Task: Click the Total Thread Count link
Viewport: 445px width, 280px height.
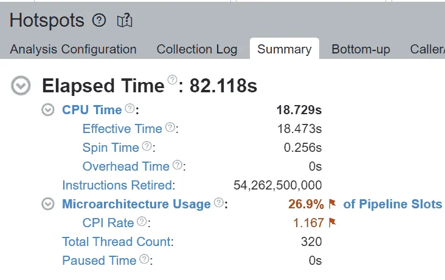Action: coord(118,242)
